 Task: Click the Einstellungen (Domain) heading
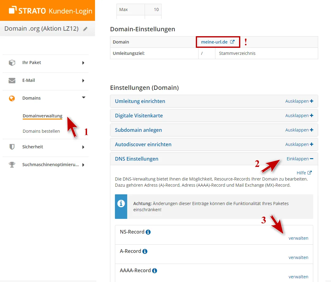click(x=144, y=88)
